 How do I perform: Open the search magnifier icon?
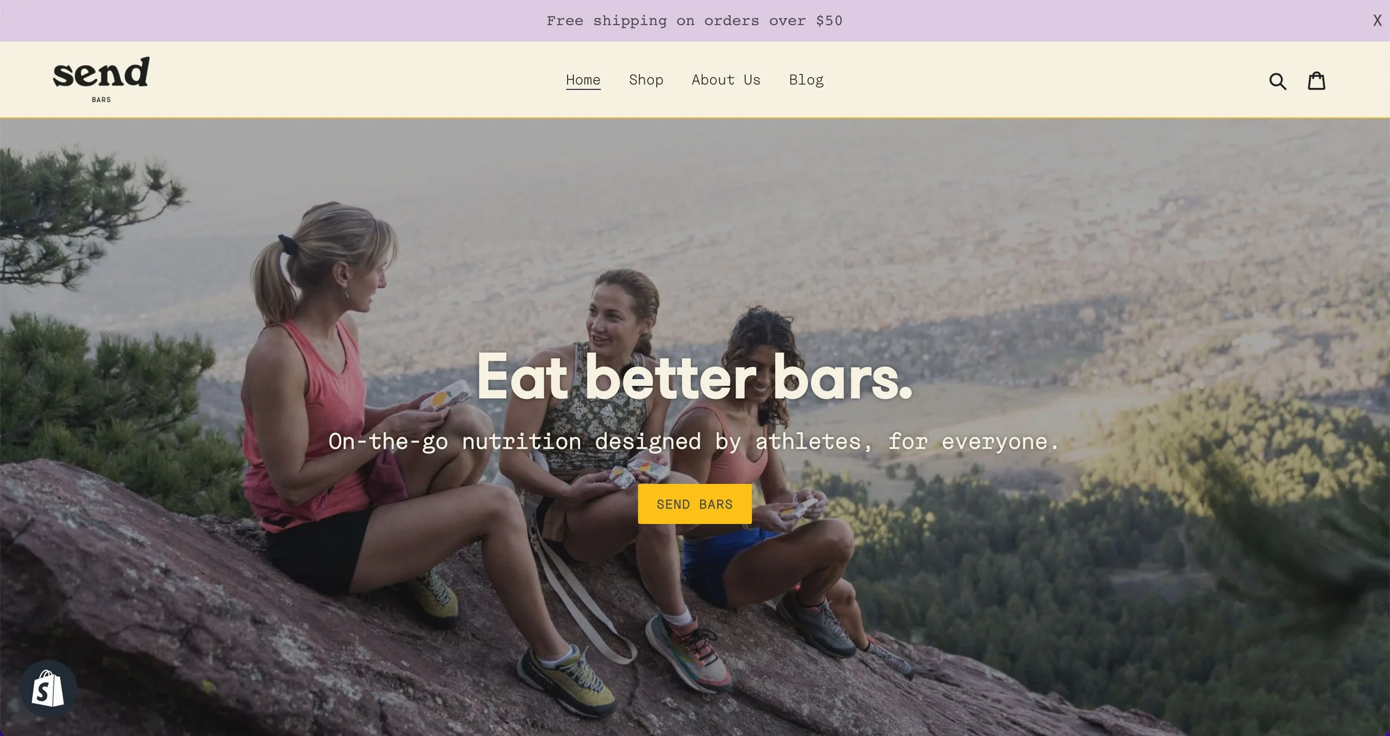[x=1278, y=81]
